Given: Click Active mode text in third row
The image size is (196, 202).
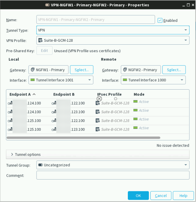Looking at the screenshot, I should (x=144, y=119).
